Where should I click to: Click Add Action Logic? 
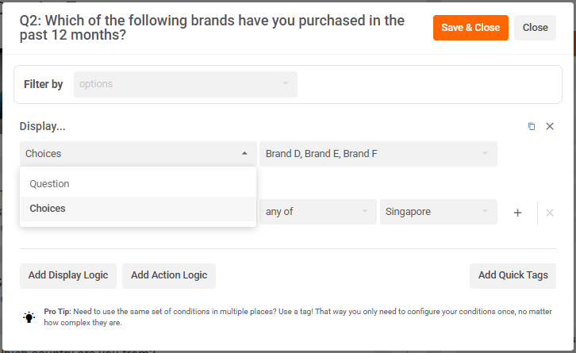169,275
